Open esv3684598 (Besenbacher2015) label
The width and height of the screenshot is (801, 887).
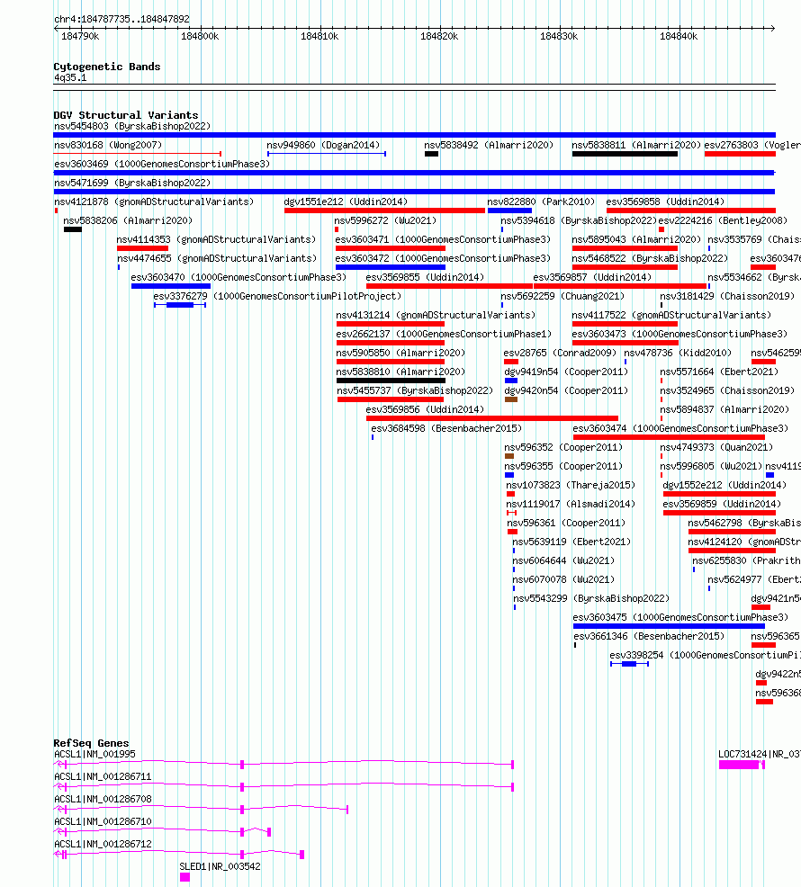click(x=446, y=428)
